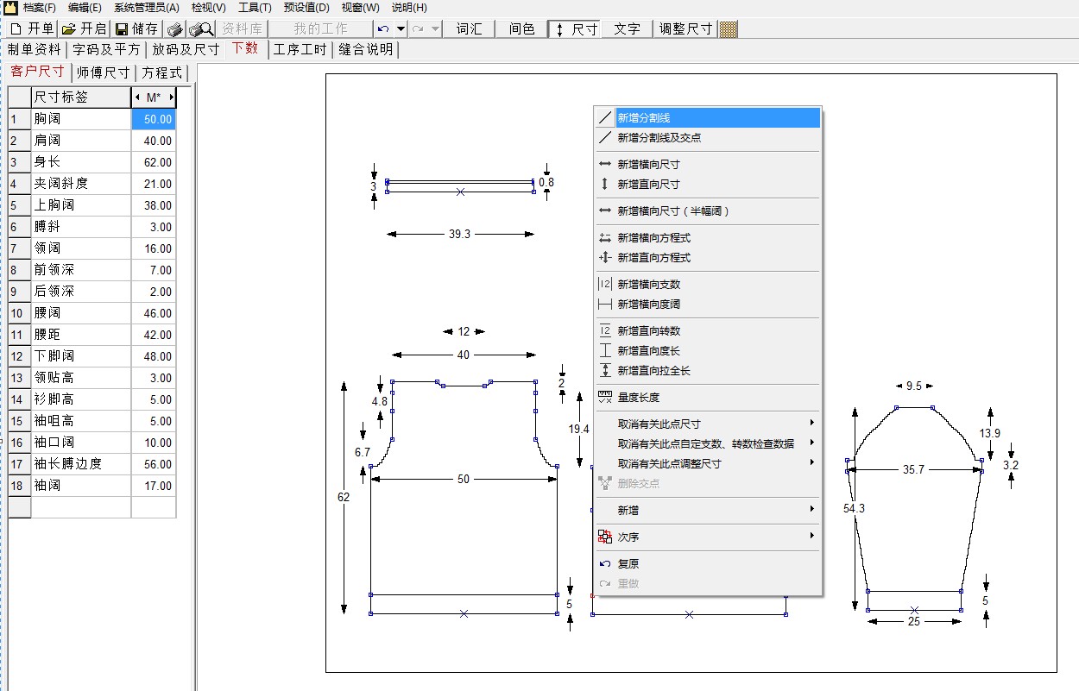Screen dimensions: 1079x691
Task: Select the 方程式 sub-tab
Action: click(162, 72)
